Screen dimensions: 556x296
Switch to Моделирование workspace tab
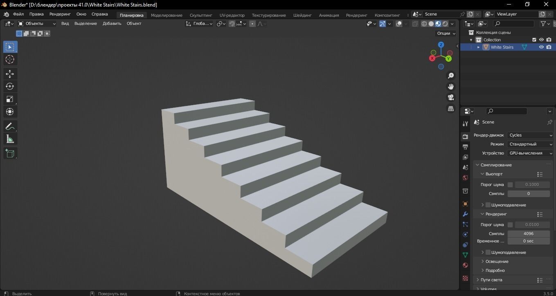point(167,15)
